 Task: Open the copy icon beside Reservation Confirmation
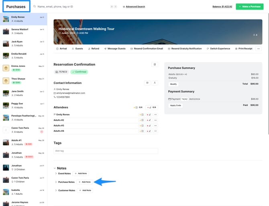[x=155, y=64]
